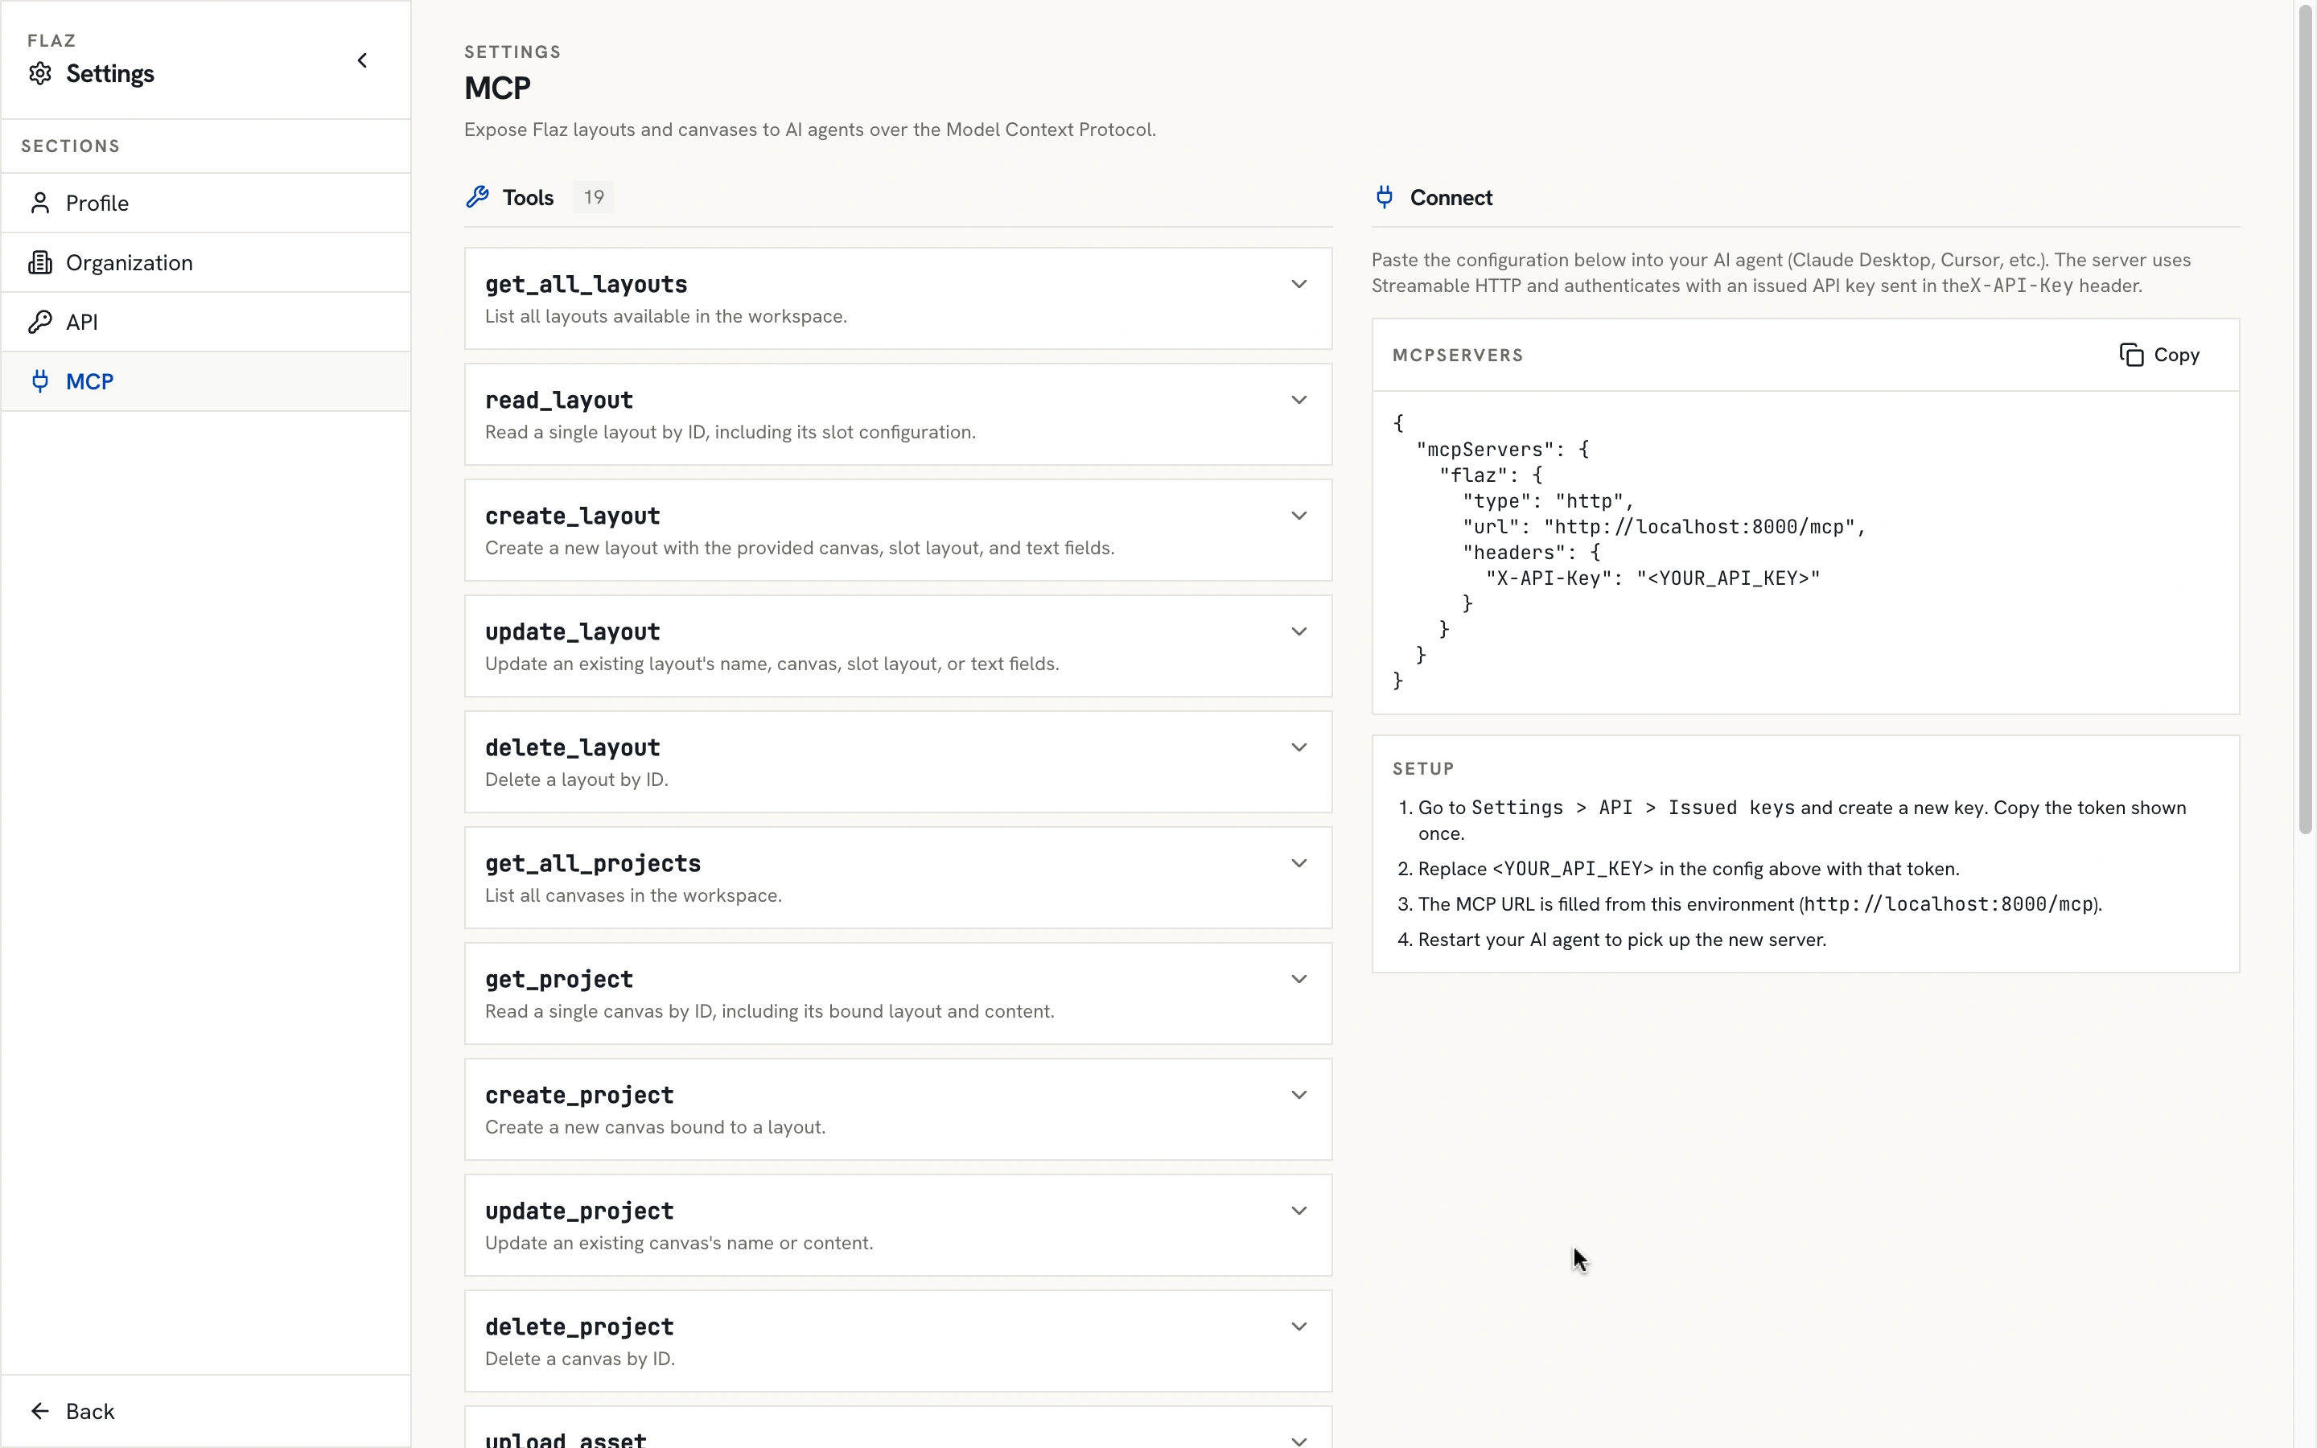Click the MCP plug icon in sidebar

[x=40, y=381]
